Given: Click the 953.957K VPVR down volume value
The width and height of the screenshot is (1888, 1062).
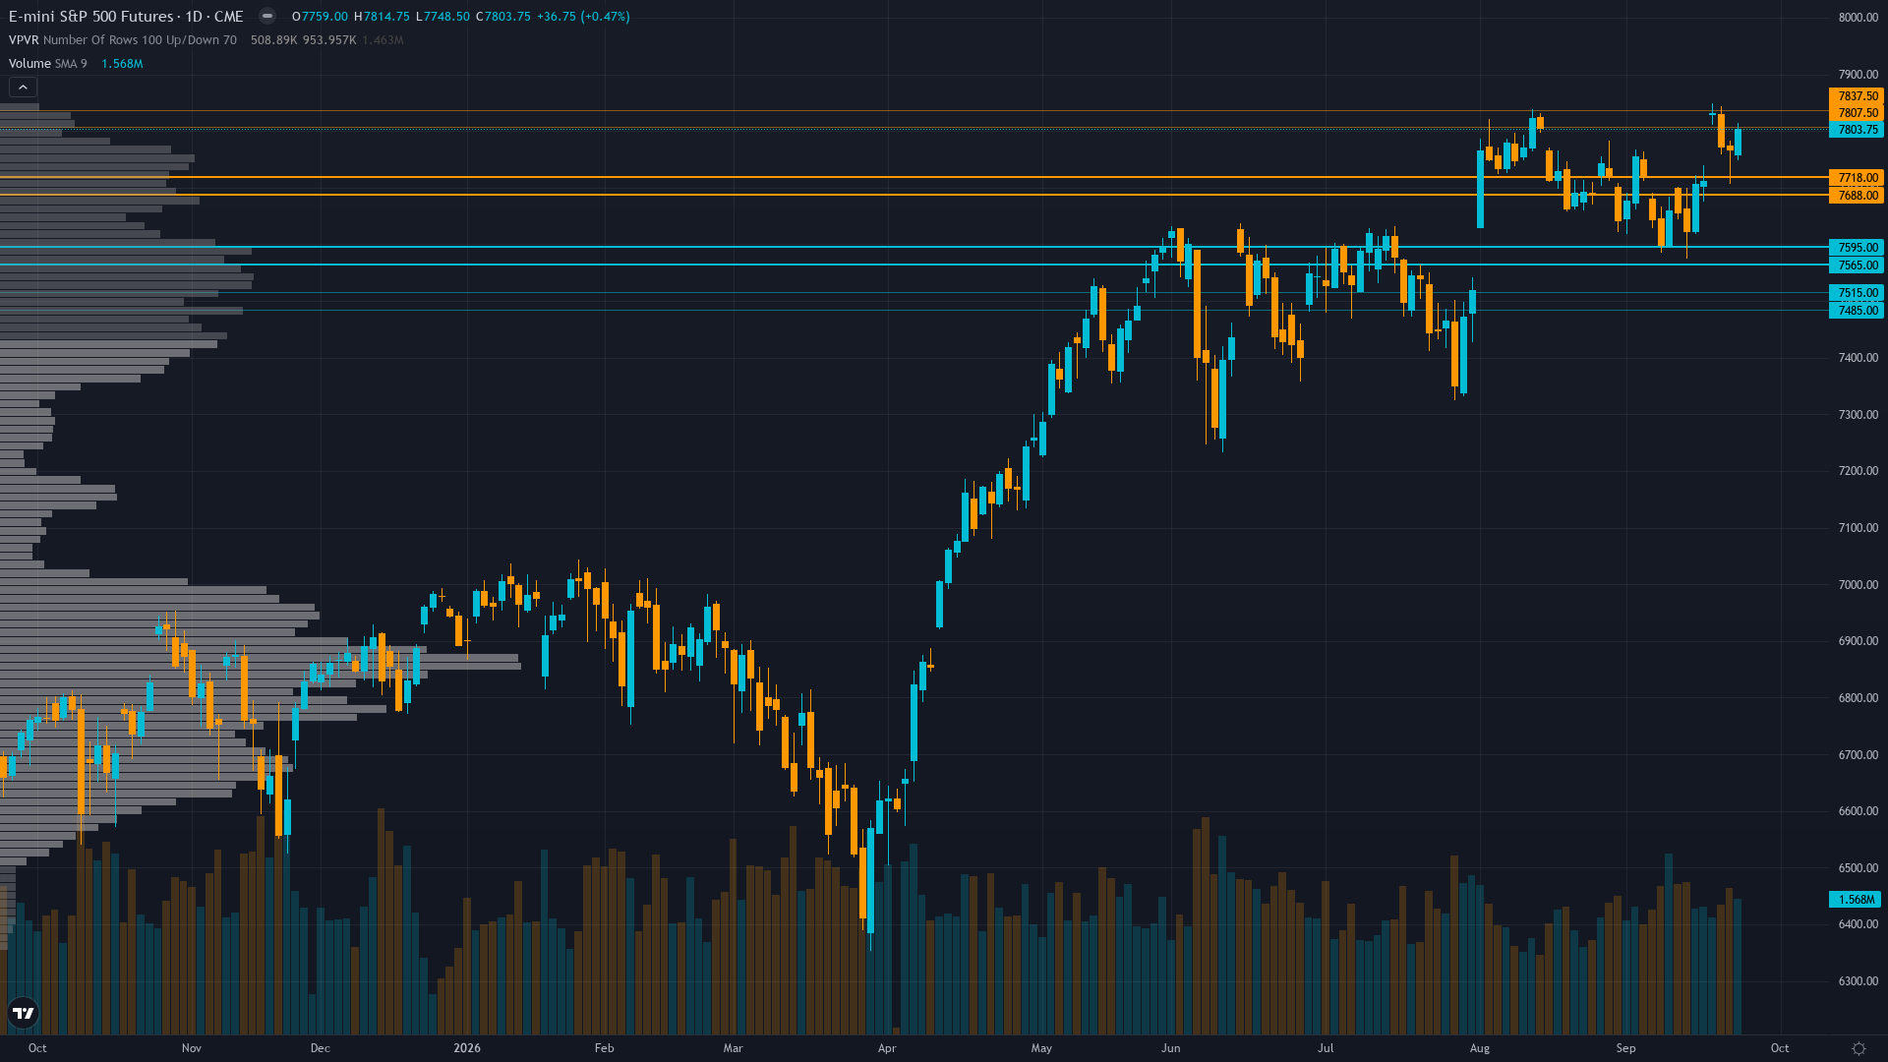Looking at the screenshot, I should [x=329, y=40].
